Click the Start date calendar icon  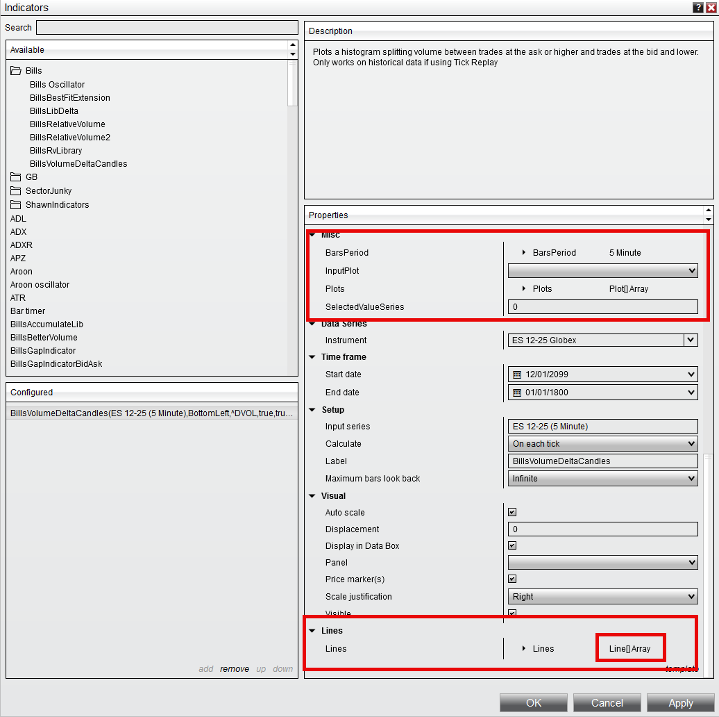pos(516,374)
